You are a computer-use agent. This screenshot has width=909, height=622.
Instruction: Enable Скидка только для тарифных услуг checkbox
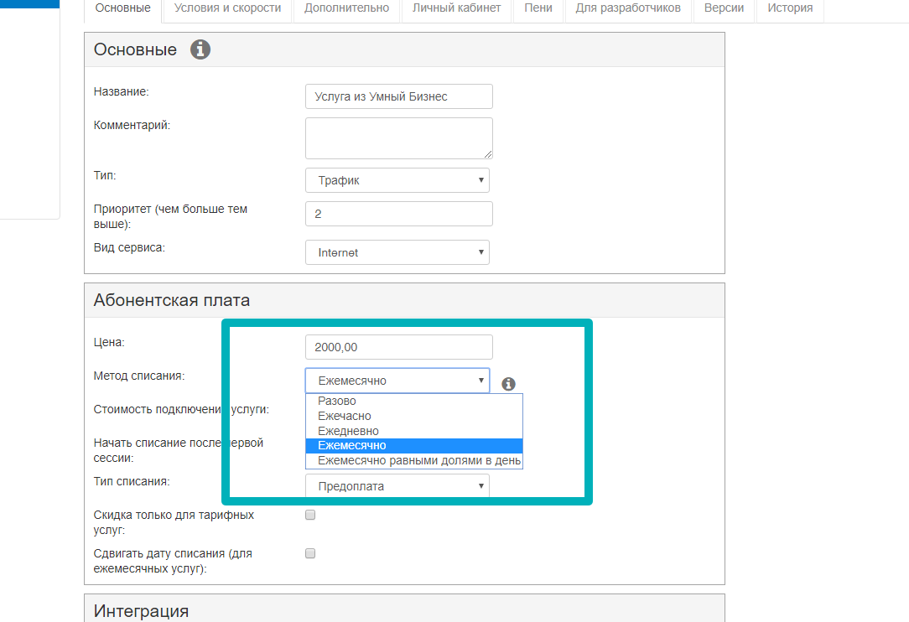click(x=310, y=515)
